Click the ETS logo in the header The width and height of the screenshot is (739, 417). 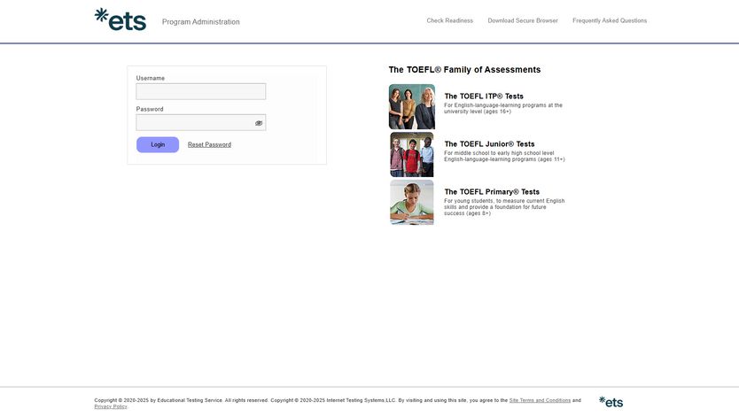pyautogui.click(x=120, y=19)
